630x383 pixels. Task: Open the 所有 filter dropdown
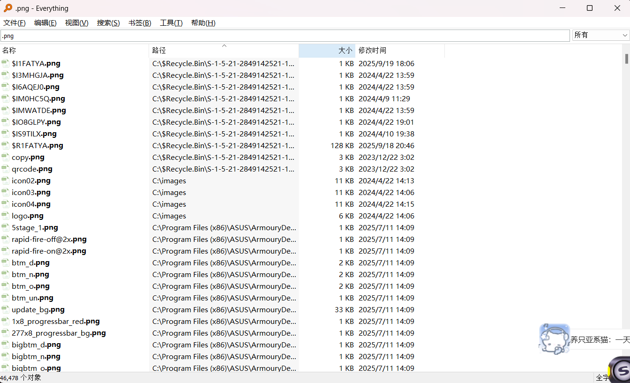(600, 35)
